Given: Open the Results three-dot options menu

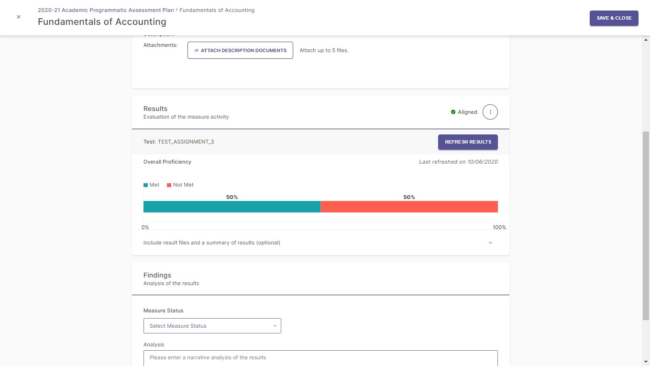Looking at the screenshot, I should [490, 112].
